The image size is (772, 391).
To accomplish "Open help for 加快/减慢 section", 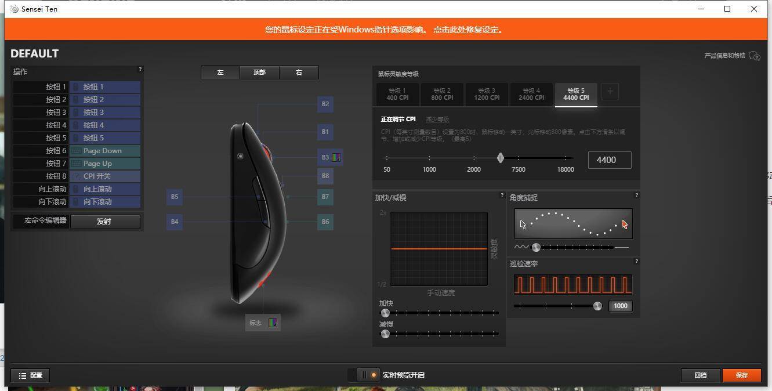I will pos(502,195).
